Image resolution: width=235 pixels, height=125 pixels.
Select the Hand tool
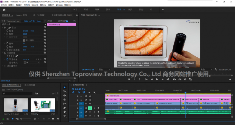[x=65, y=112]
